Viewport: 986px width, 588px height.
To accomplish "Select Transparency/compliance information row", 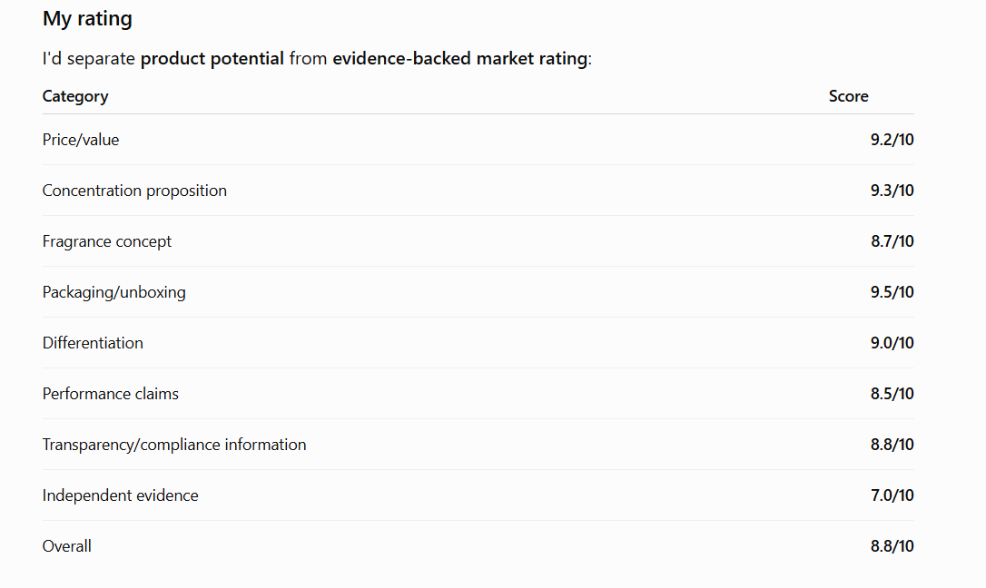I will click(x=478, y=445).
